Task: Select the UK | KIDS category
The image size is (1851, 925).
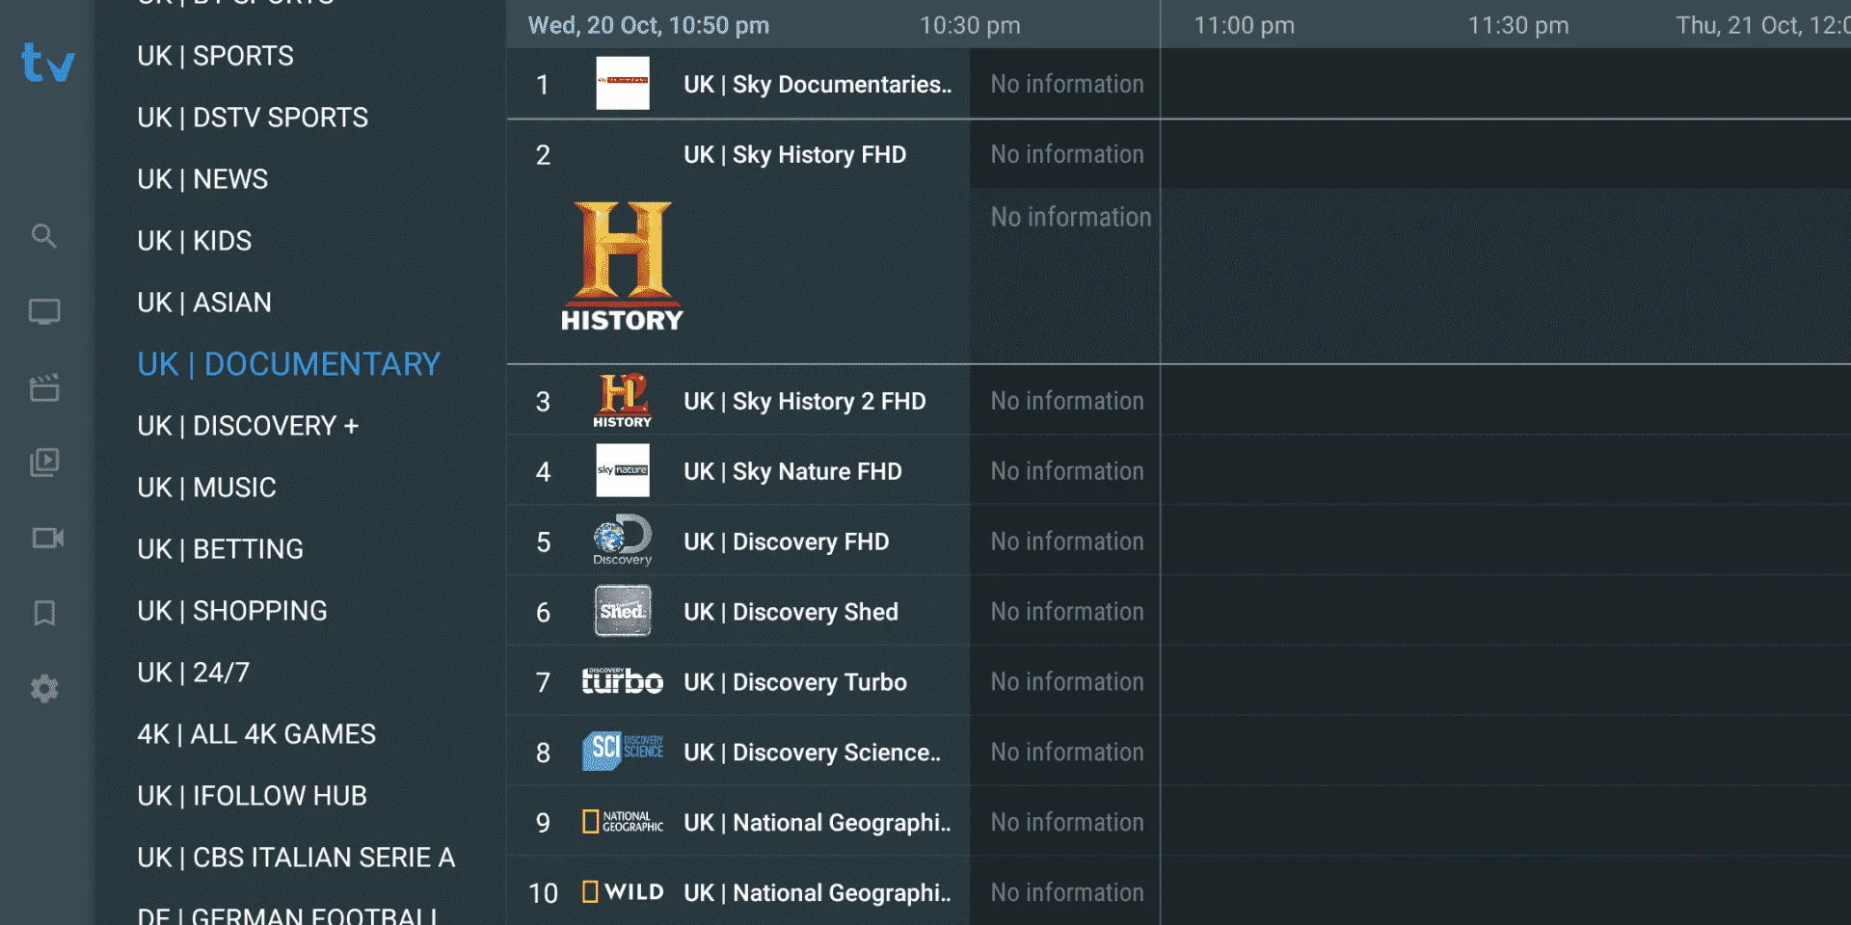Action: point(194,241)
